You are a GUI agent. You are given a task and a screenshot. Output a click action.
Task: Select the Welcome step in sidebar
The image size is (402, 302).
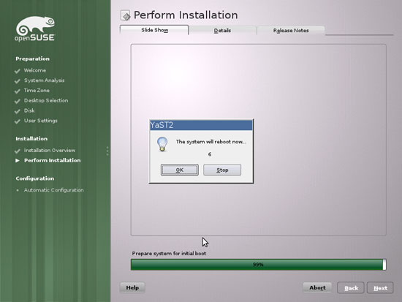35,70
